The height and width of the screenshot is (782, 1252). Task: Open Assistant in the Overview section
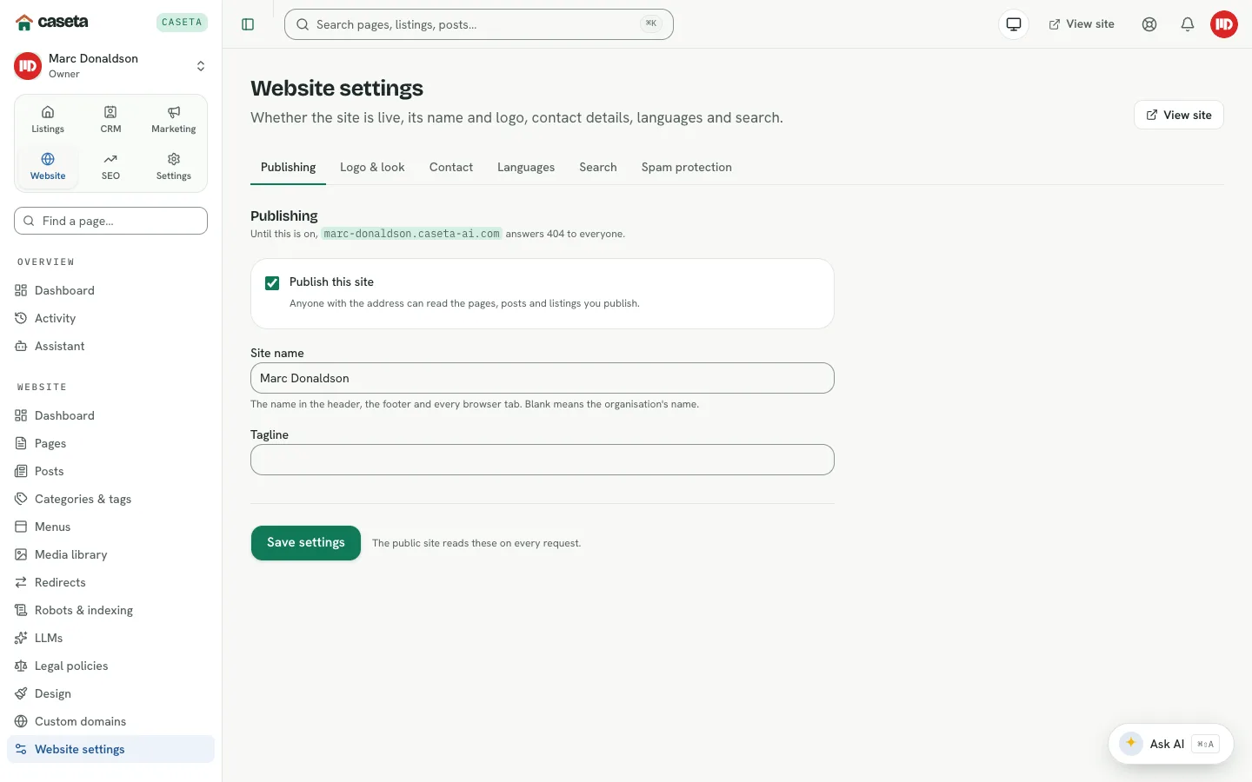[110, 346]
